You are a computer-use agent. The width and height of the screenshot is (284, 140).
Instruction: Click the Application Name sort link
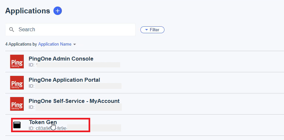coord(55,44)
